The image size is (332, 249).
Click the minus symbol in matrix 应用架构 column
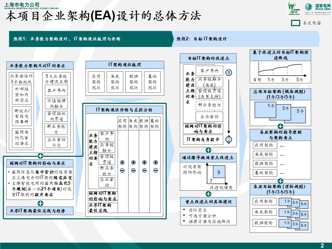click(x=122, y=170)
